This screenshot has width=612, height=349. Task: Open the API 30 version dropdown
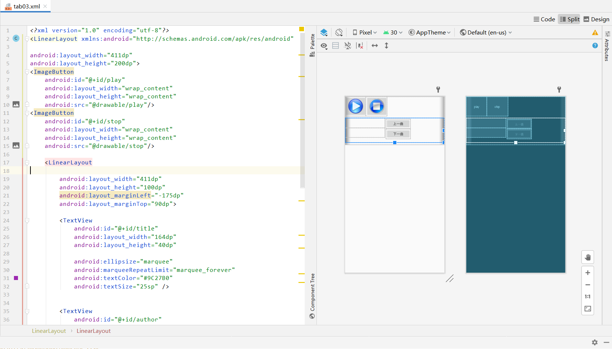[392, 32]
